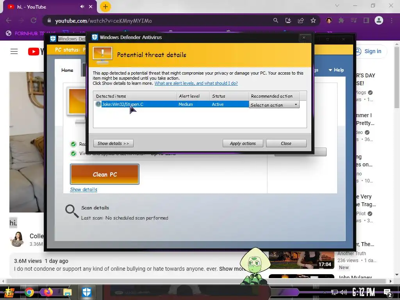Open the Chrome three-dot menu
Viewport: 400px width, 300px height.
click(x=391, y=20)
